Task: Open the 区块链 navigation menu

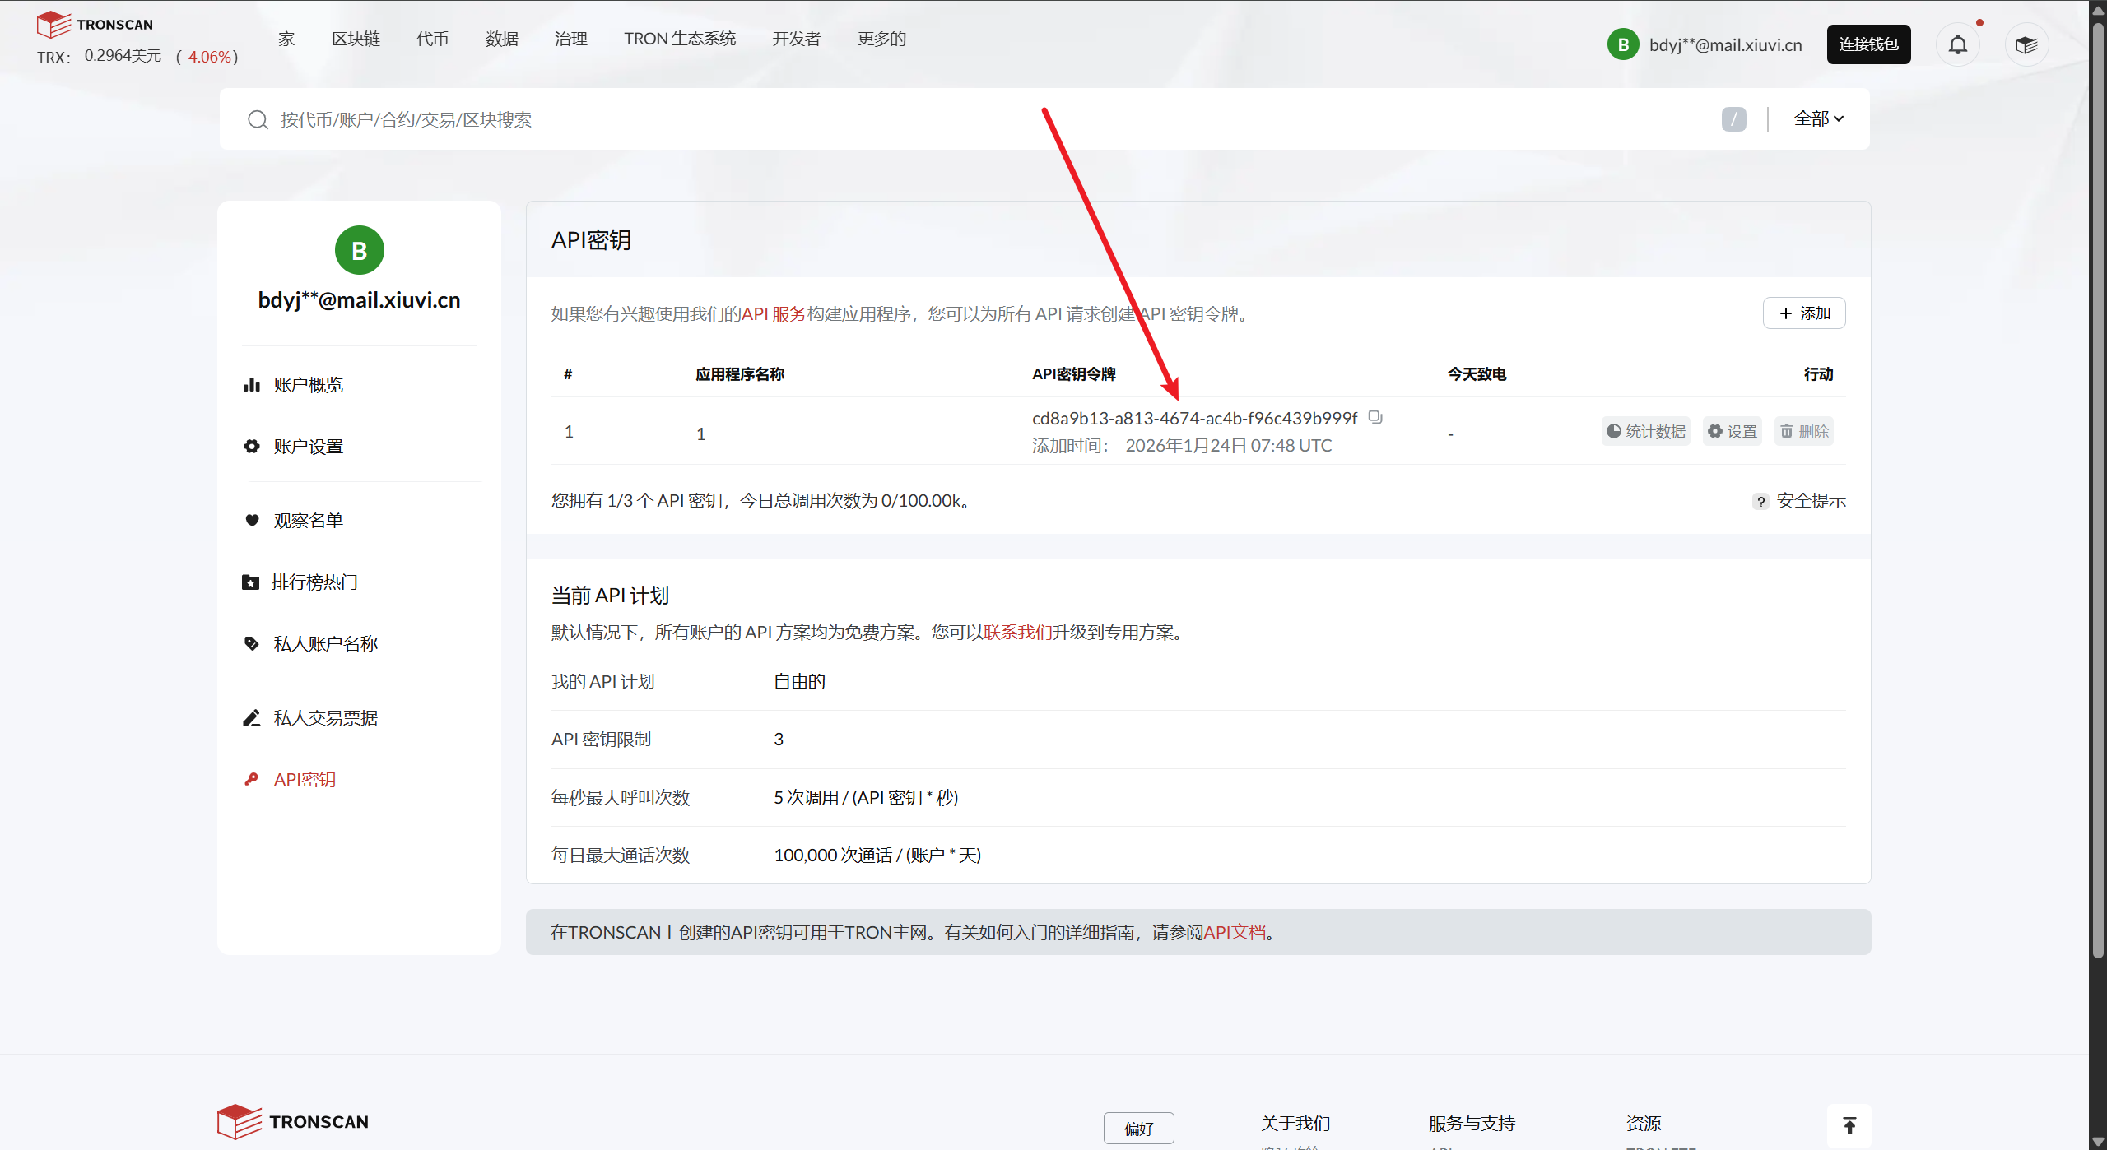Action: pyautogui.click(x=356, y=39)
